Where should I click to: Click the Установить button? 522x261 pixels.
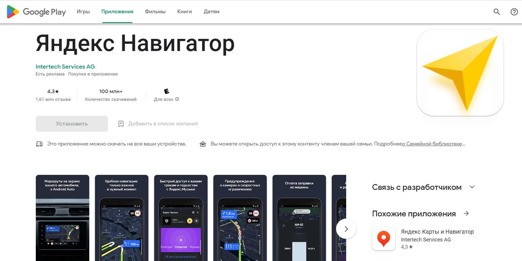coord(72,124)
